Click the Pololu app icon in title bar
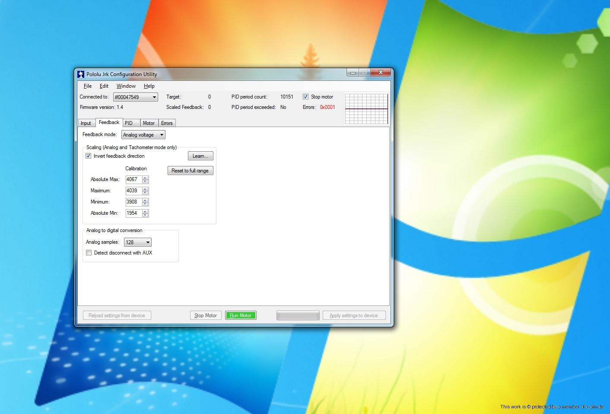The image size is (610, 414). point(81,74)
